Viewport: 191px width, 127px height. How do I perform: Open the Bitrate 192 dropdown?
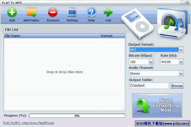151,62
